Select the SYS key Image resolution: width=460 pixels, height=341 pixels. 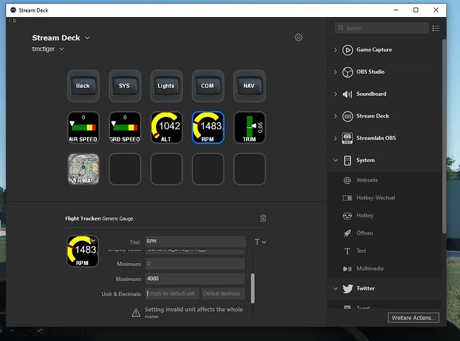[125, 86]
